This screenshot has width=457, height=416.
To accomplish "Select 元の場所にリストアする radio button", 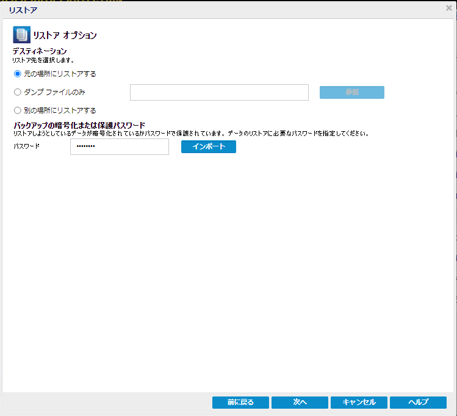I will (18, 74).
